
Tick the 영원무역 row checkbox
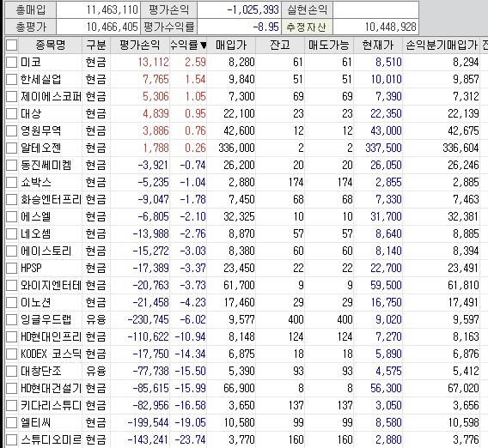[11, 131]
